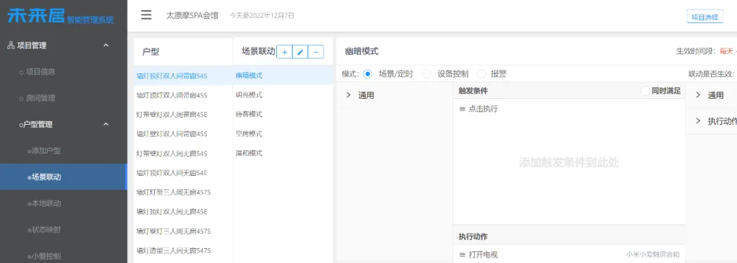Image resolution: width=737 pixels, height=263 pixels.
Task: Click the 添加触发条件到此处 drop area
Action: coord(568,163)
